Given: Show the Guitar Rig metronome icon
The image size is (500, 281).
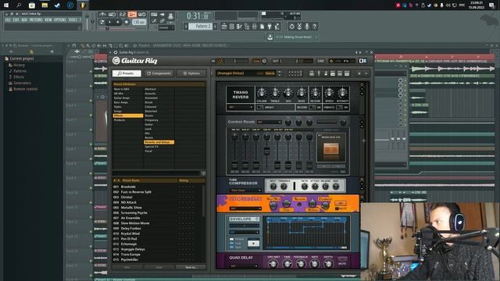Looking at the screenshot, I should [326, 73].
